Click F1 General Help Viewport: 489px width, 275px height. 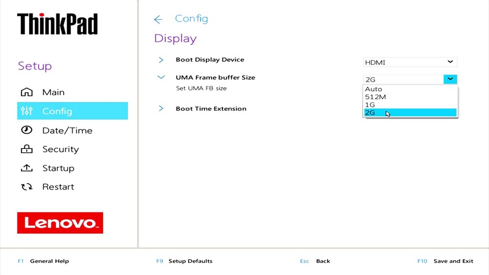tap(43, 261)
